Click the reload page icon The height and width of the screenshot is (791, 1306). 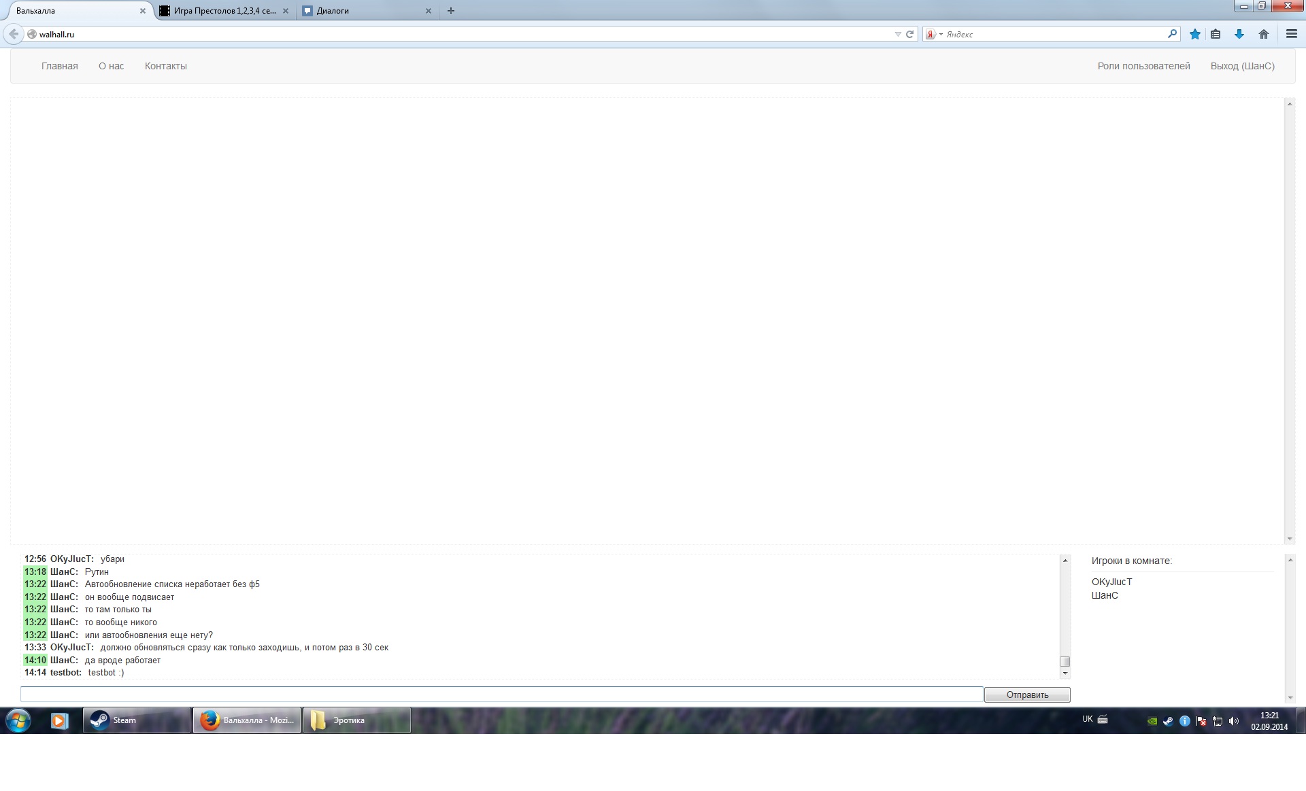pyautogui.click(x=909, y=34)
